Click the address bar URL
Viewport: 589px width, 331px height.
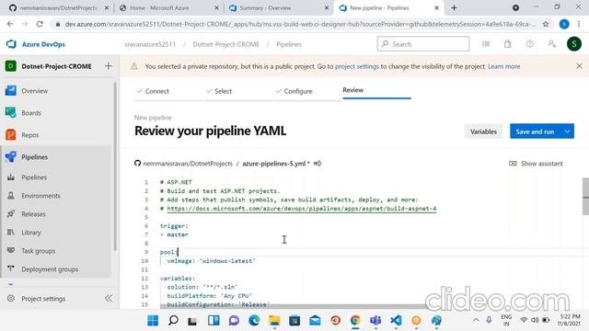tap(301, 24)
